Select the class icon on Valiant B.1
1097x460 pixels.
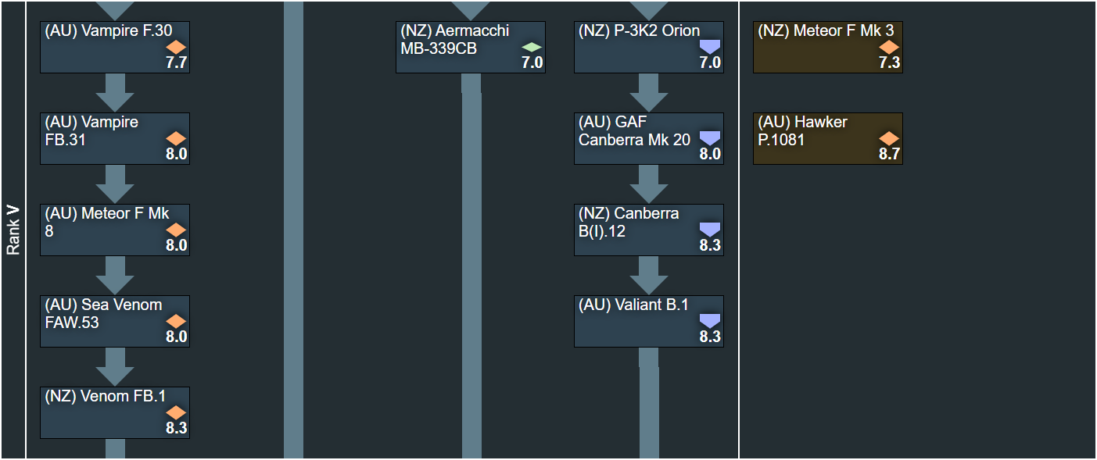pos(709,321)
